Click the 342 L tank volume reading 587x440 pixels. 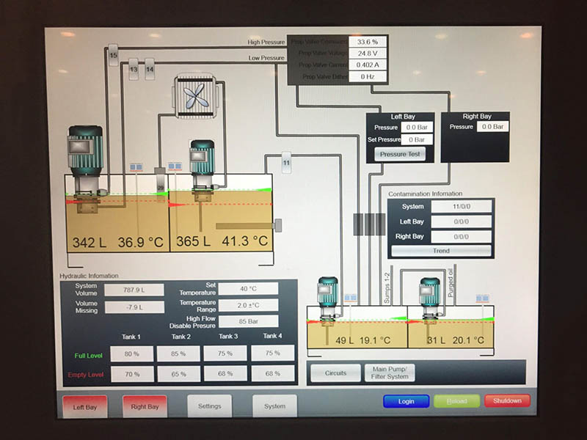[89, 243]
